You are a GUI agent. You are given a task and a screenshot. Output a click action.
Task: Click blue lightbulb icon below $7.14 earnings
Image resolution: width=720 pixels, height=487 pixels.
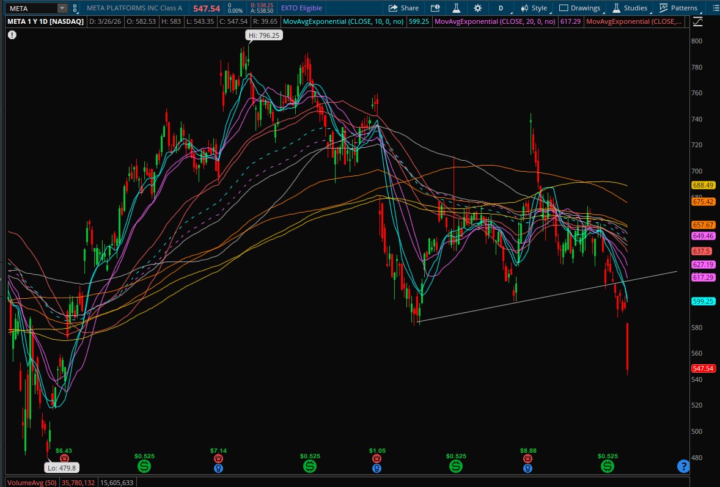point(219,468)
